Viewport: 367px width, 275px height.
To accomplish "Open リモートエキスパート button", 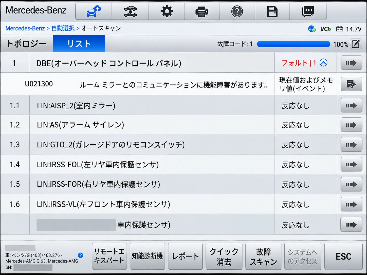I will pos(109,256).
